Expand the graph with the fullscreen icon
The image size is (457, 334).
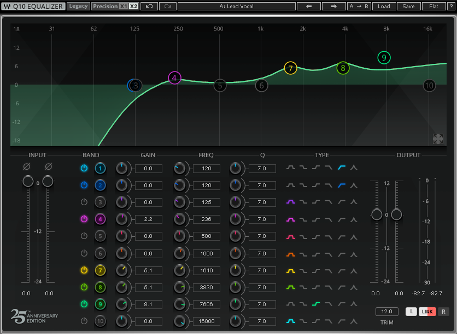(x=438, y=139)
